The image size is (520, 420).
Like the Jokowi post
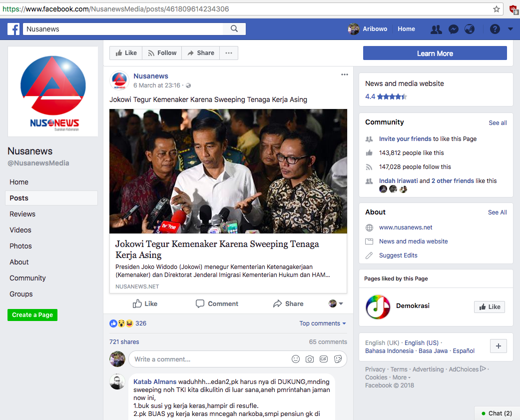[145, 303]
